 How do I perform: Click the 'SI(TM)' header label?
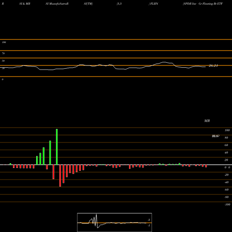coord(88,4)
